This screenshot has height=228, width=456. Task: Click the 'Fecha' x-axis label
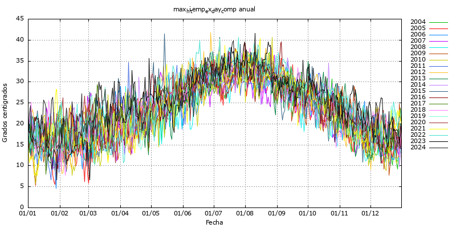214,222
